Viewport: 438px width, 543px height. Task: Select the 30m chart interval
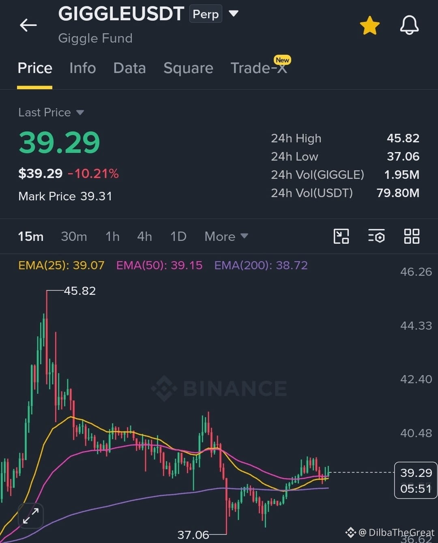[74, 236]
